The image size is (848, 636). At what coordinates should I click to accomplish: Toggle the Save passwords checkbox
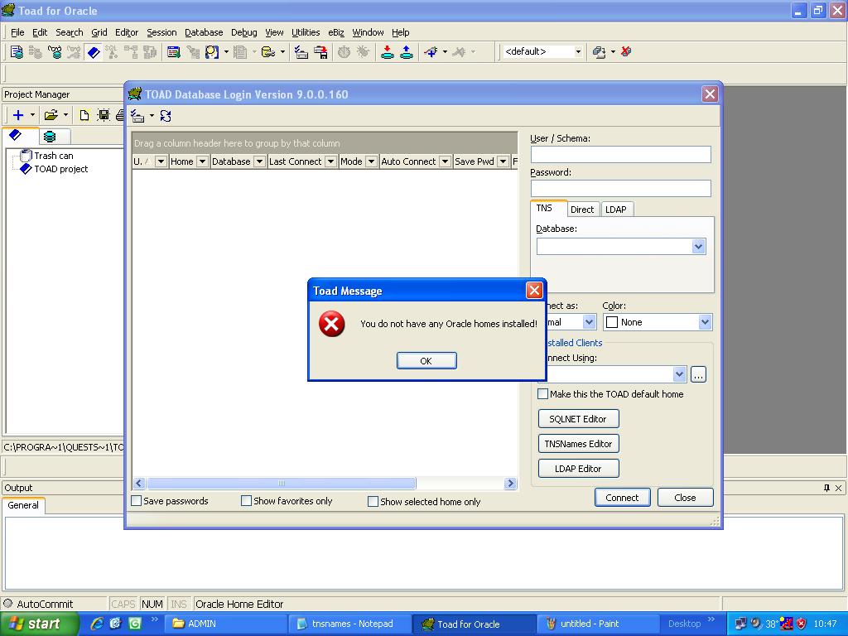(x=137, y=501)
